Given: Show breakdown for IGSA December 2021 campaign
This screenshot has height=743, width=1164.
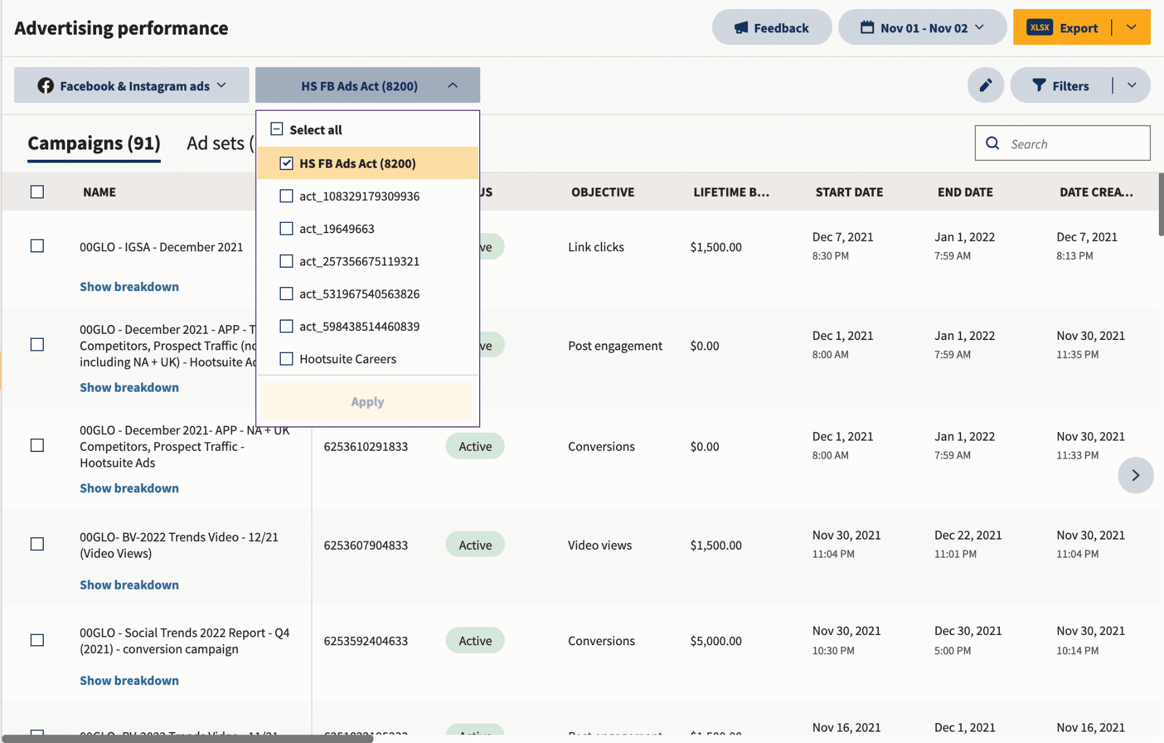Looking at the screenshot, I should pos(129,287).
